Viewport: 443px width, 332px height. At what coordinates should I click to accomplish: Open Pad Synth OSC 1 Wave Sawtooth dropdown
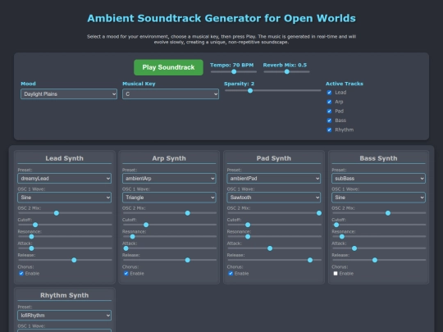point(274,198)
